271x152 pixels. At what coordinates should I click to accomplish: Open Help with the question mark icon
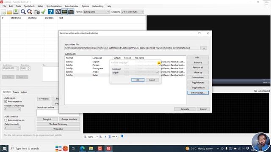(51, 12)
